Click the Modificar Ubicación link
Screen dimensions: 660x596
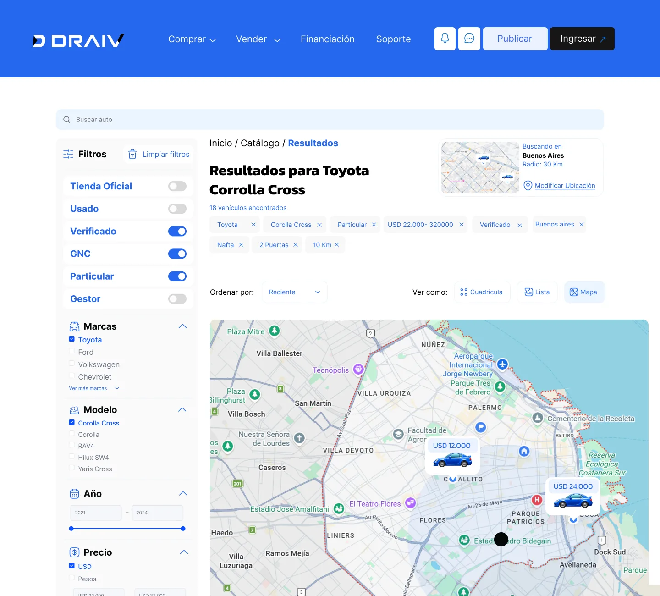pyautogui.click(x=565, y=185)
